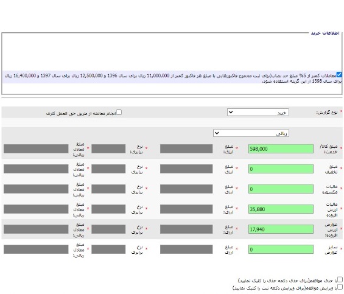The height and width of the screenshot is (294, 344).
Task: Check the 'agree to delete' checkbox
Action: click(x=340, y=279)
